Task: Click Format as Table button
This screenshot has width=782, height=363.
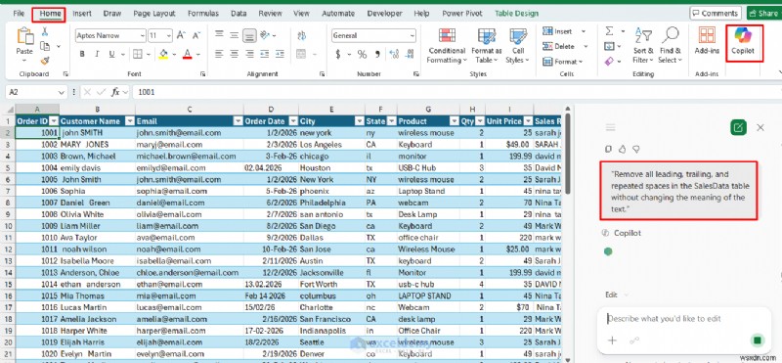Action: [x=486, y=45]
